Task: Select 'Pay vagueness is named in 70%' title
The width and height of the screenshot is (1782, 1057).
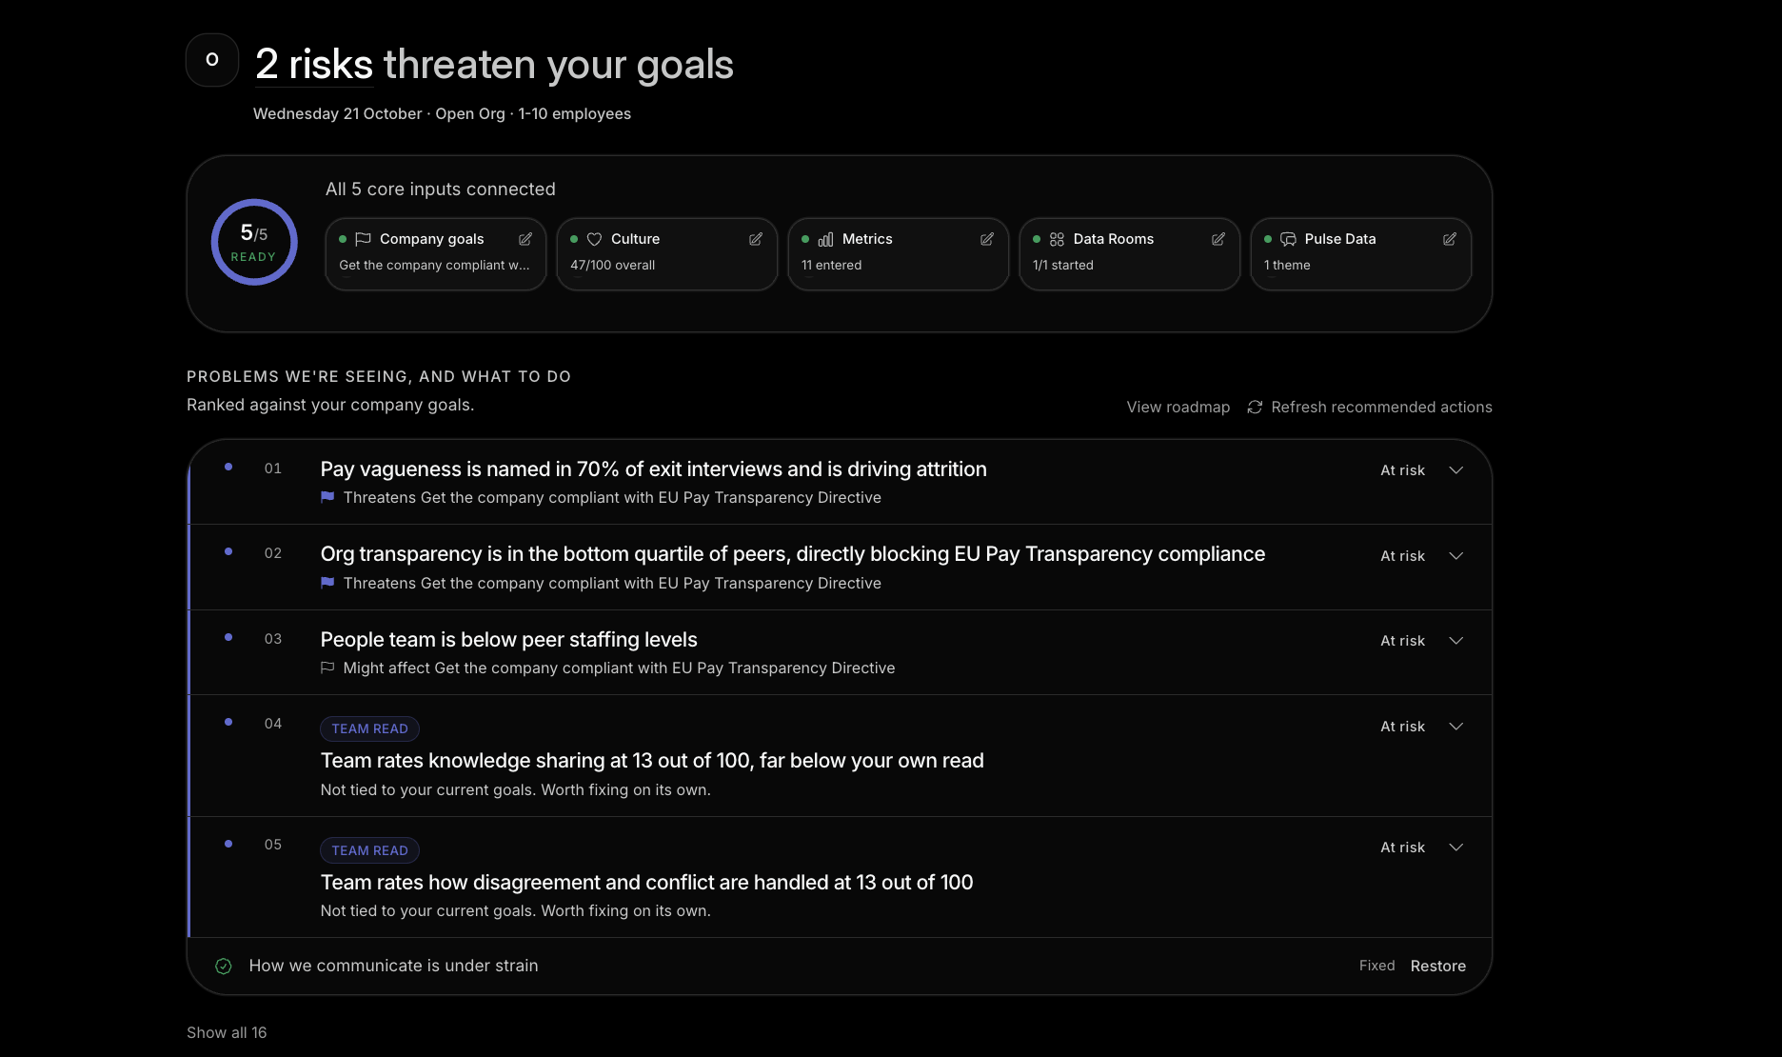Action: coord(653,469)
